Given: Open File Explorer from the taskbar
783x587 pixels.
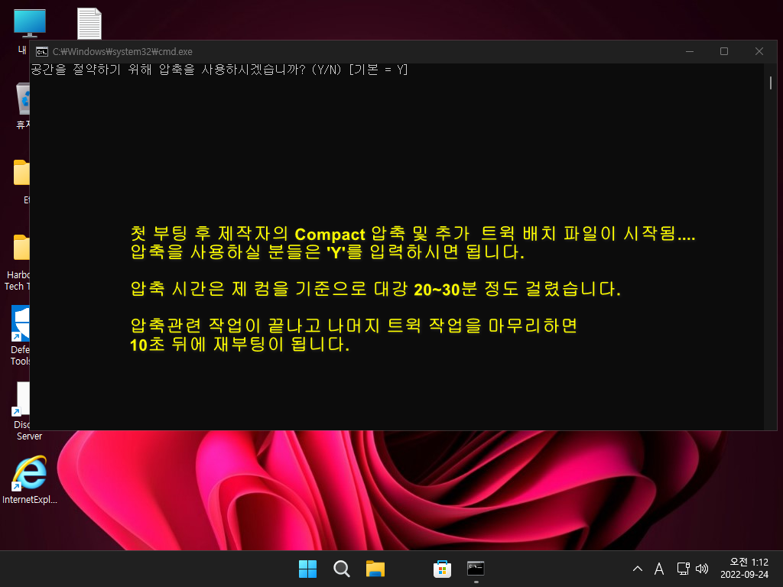Looking at the screenshot, I should click(375, 569).
